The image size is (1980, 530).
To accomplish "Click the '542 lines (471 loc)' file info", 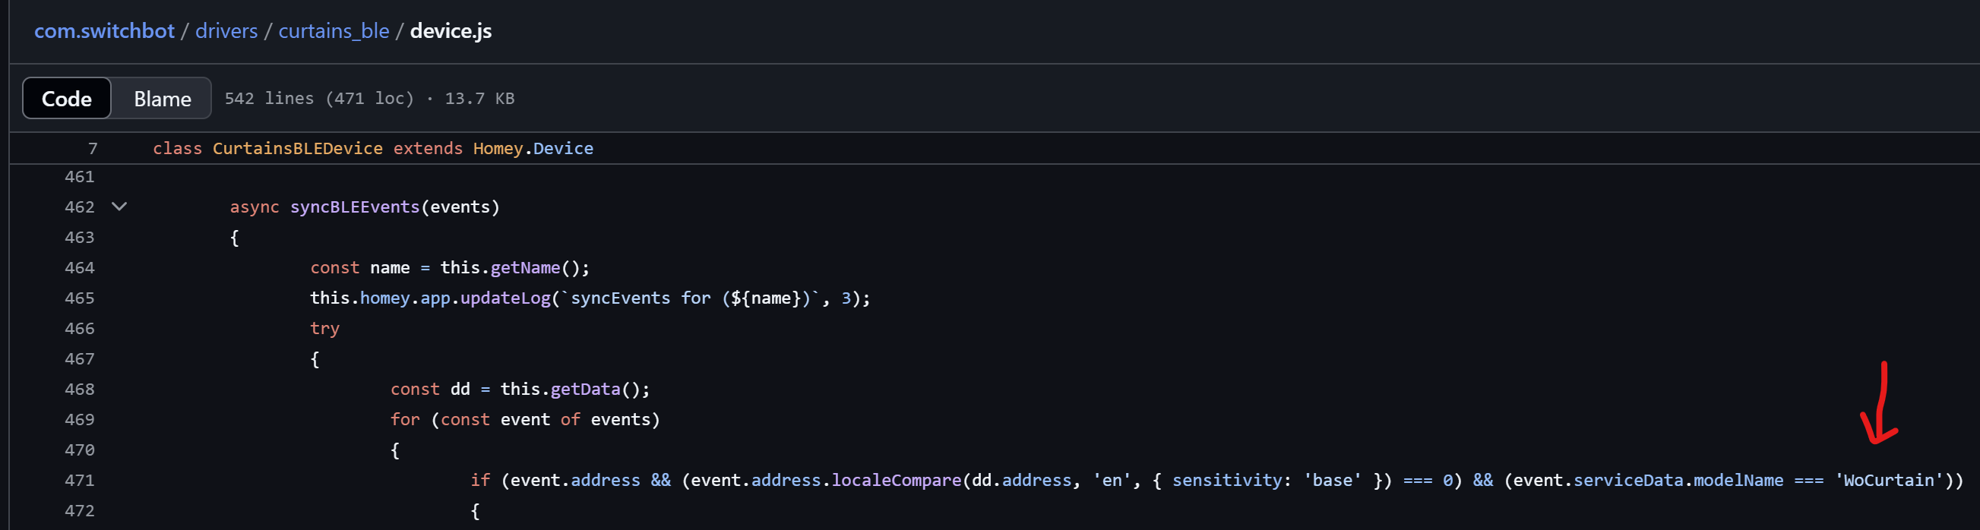I will coord(319,98).
